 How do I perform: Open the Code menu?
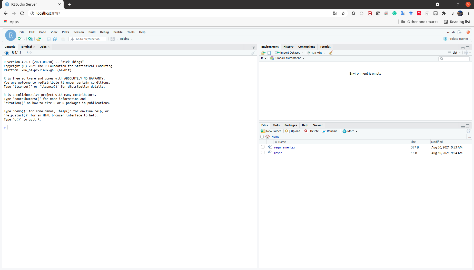43,32
